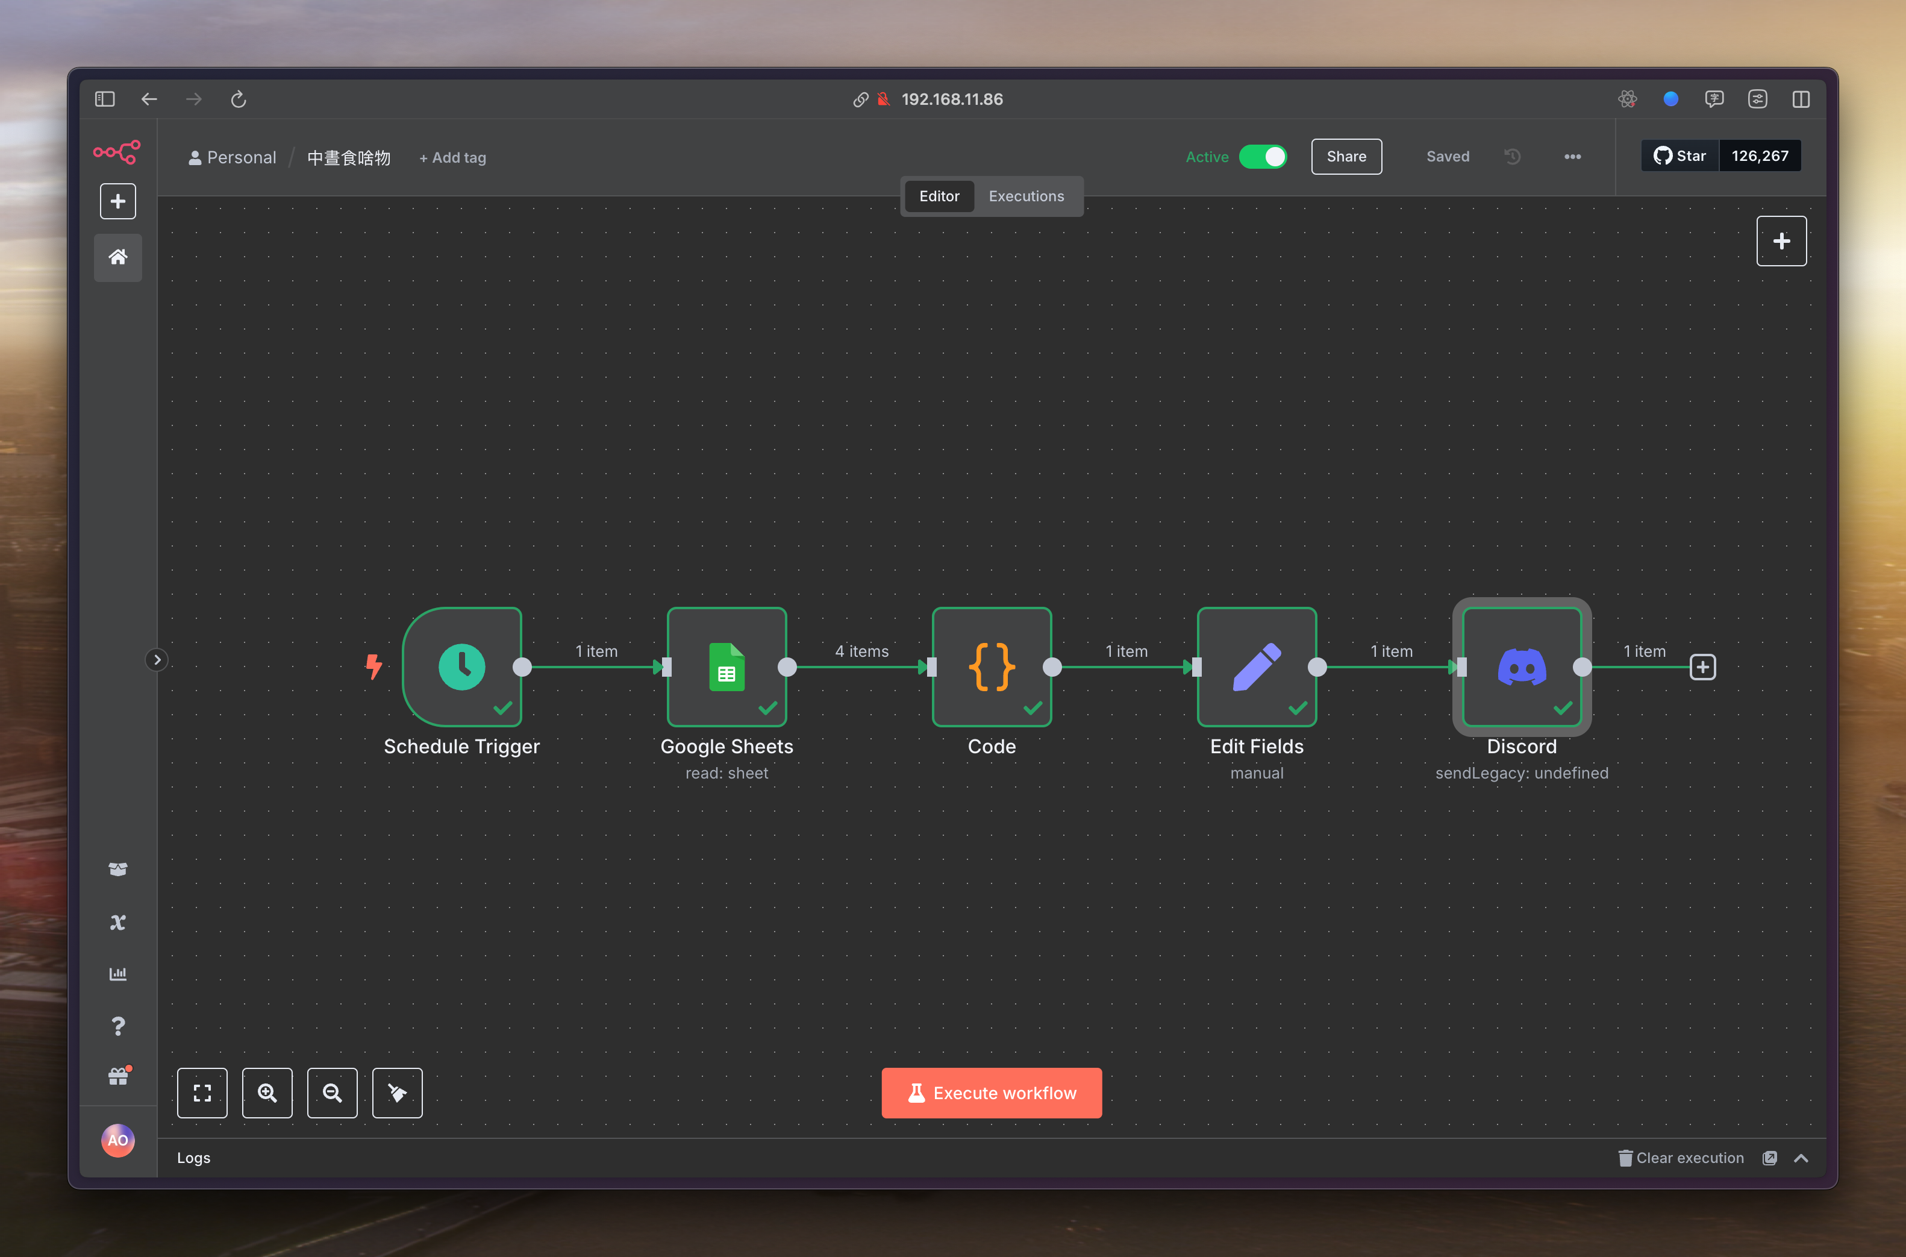
Task: Toggle the browser split view icon
Action: tap(1801, 99)
